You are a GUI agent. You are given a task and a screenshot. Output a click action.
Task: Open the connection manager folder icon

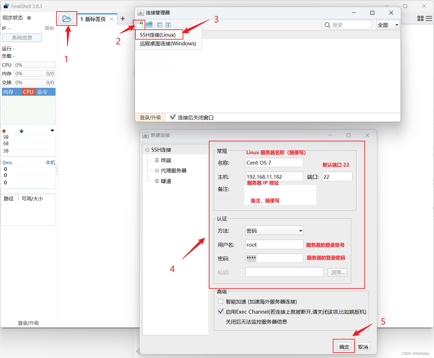(x=67, y=19)
